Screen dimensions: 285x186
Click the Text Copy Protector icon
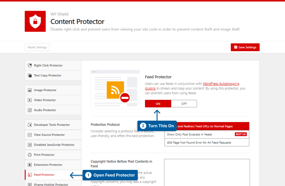click(x=30, y=75)
